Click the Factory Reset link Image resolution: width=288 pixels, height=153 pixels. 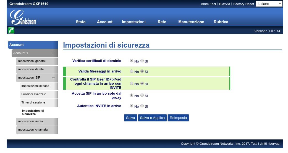244,4
